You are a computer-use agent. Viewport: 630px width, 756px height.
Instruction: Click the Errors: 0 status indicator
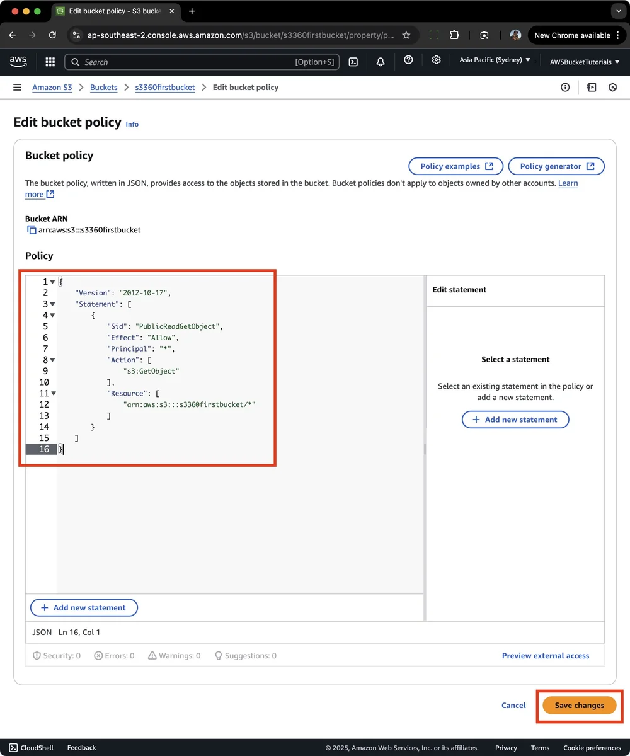coord(114,656)
